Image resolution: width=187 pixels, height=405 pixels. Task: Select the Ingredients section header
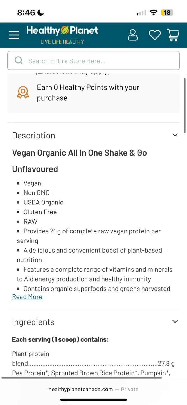click(33, 322)
